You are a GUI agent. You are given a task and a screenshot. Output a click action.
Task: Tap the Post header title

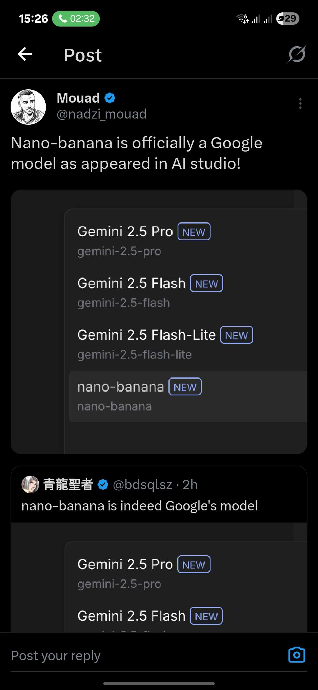tap(83, 55)
